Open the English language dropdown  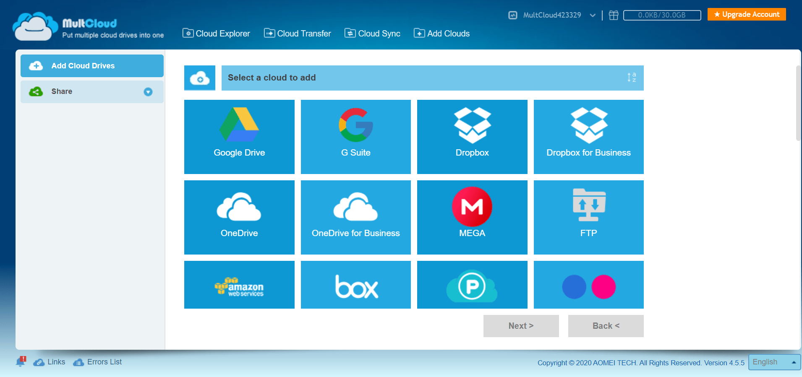coord(775,362)
